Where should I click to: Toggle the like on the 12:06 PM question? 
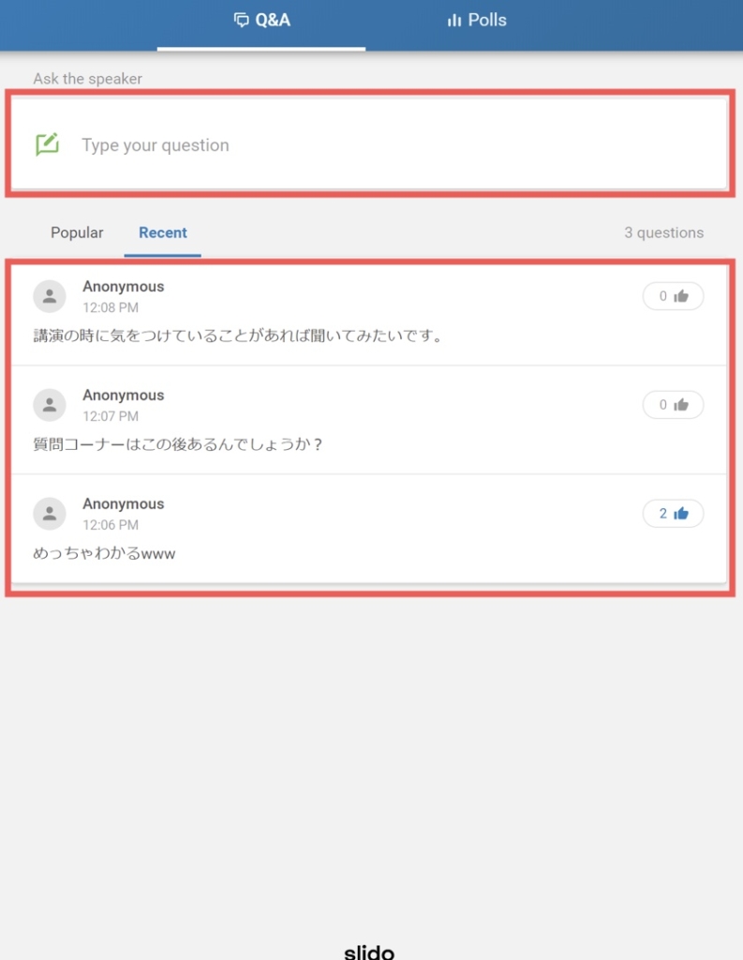(x=673, y=513)
